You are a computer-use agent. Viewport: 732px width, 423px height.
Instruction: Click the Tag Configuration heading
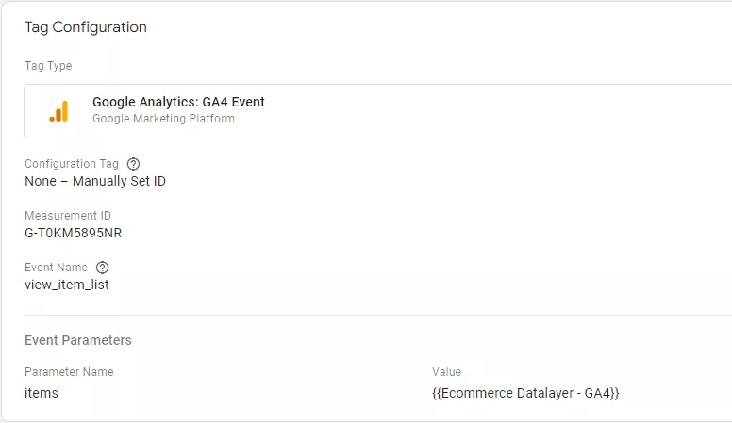(x=86, y=27)
